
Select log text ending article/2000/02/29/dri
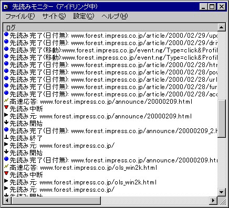(113, 43)
